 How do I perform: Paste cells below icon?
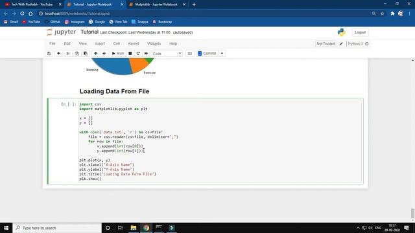[x=86, y=53]
